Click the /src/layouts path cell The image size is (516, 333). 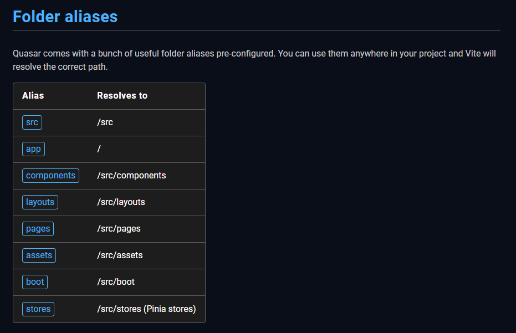tap(121, 202)
